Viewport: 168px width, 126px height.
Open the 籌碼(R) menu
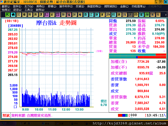pyautogui.click(x=41, y=6)
